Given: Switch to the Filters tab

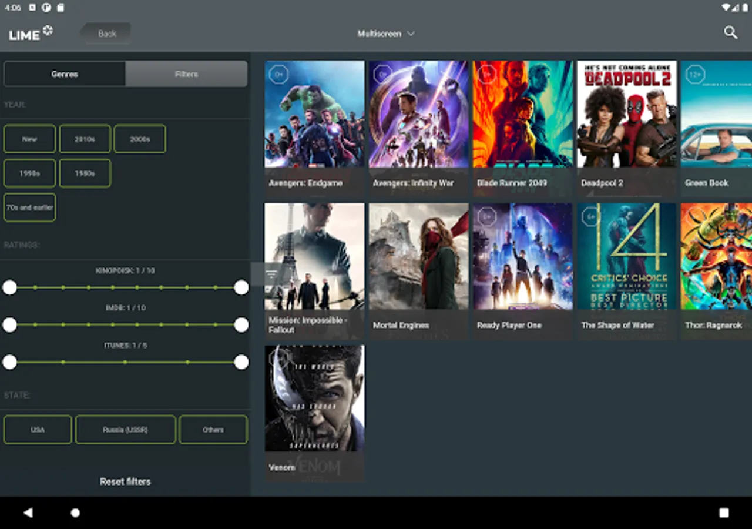Looking at the screenshot, I should (186, 74).
